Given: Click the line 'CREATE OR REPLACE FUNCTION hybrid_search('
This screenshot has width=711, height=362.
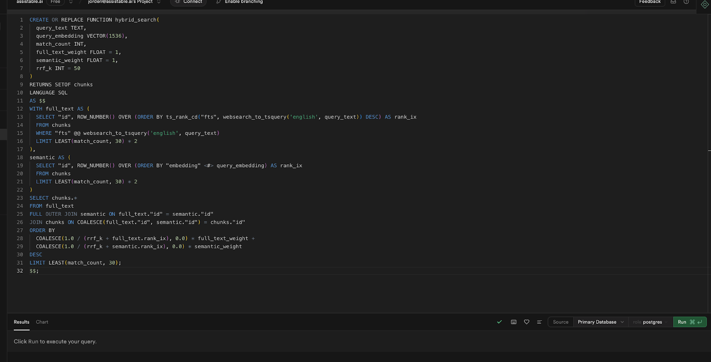Looking at the screenshot, I should point(94,20).
